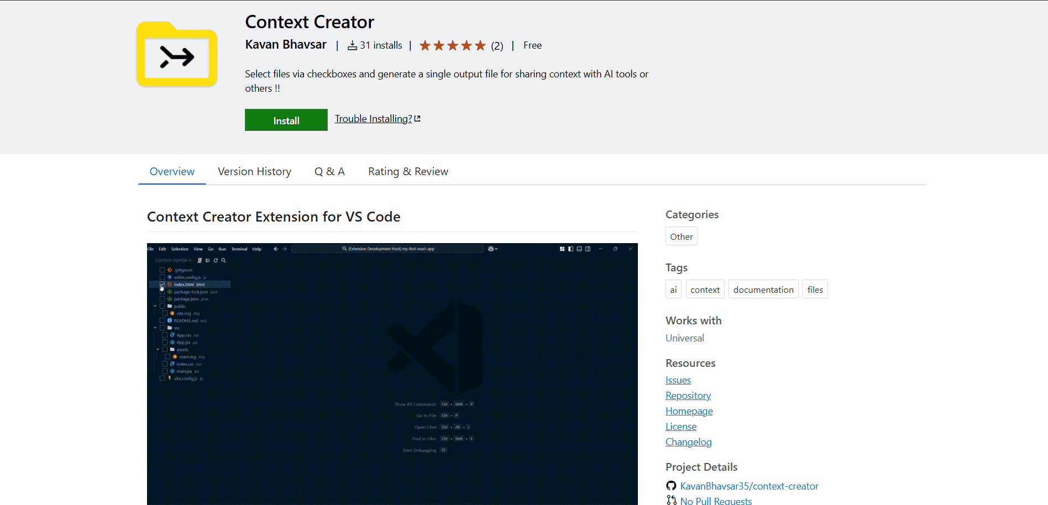Click the installs download icon

352,45
